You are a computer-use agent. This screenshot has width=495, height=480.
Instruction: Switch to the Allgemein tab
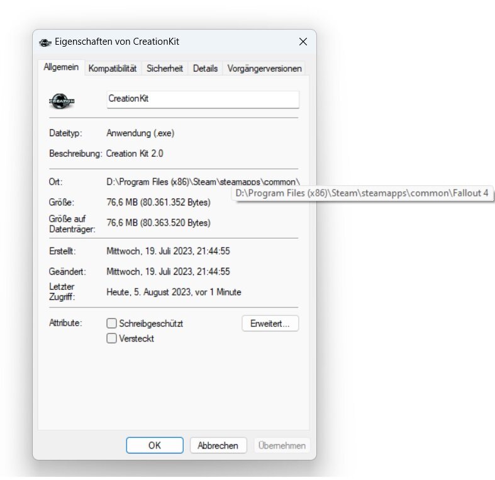(61, 67)
